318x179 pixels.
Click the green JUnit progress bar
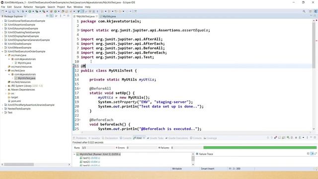pos(260,148)
